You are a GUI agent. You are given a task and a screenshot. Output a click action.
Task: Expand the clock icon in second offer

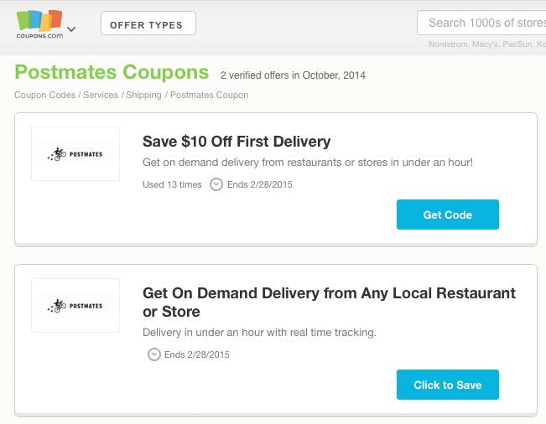(154, 354)
